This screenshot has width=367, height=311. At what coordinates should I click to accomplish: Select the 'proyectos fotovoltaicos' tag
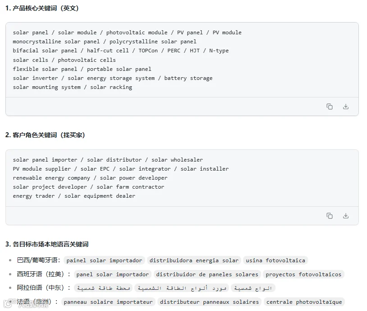303,274
